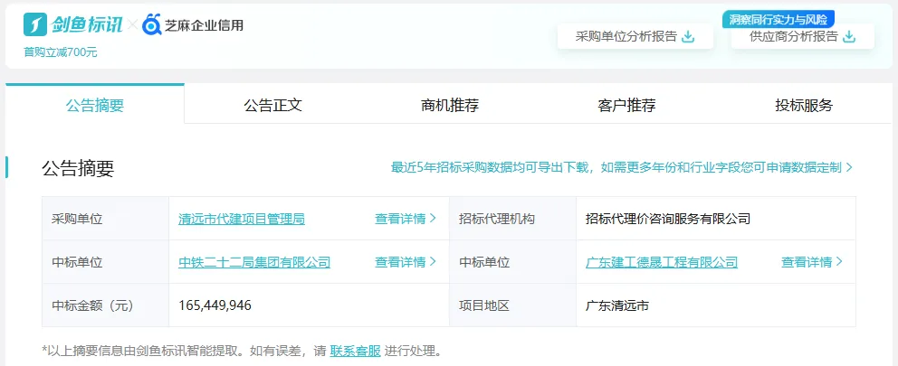Switch to the 公告摘要 tab
This screenshot has height=366, width=898.
95,105
